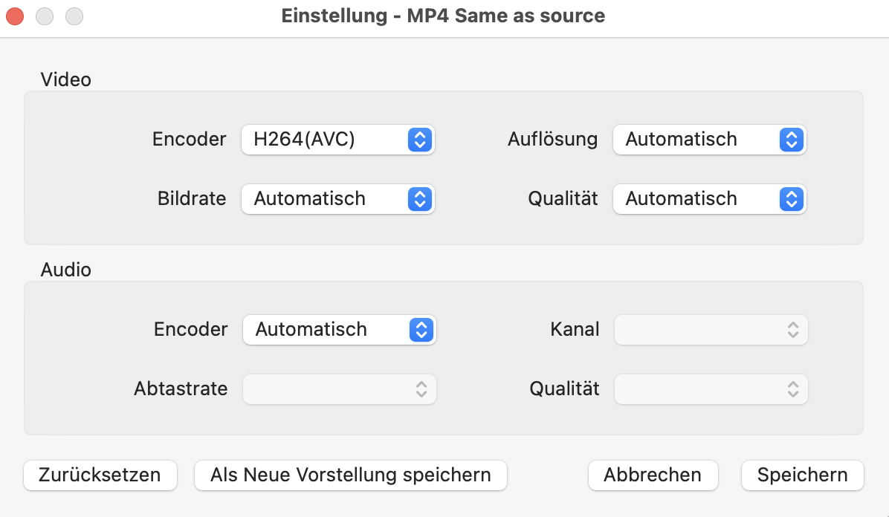Click the Zurücksetzen button
The width and height of the screenshot is (889, 517).
point(100,475)
